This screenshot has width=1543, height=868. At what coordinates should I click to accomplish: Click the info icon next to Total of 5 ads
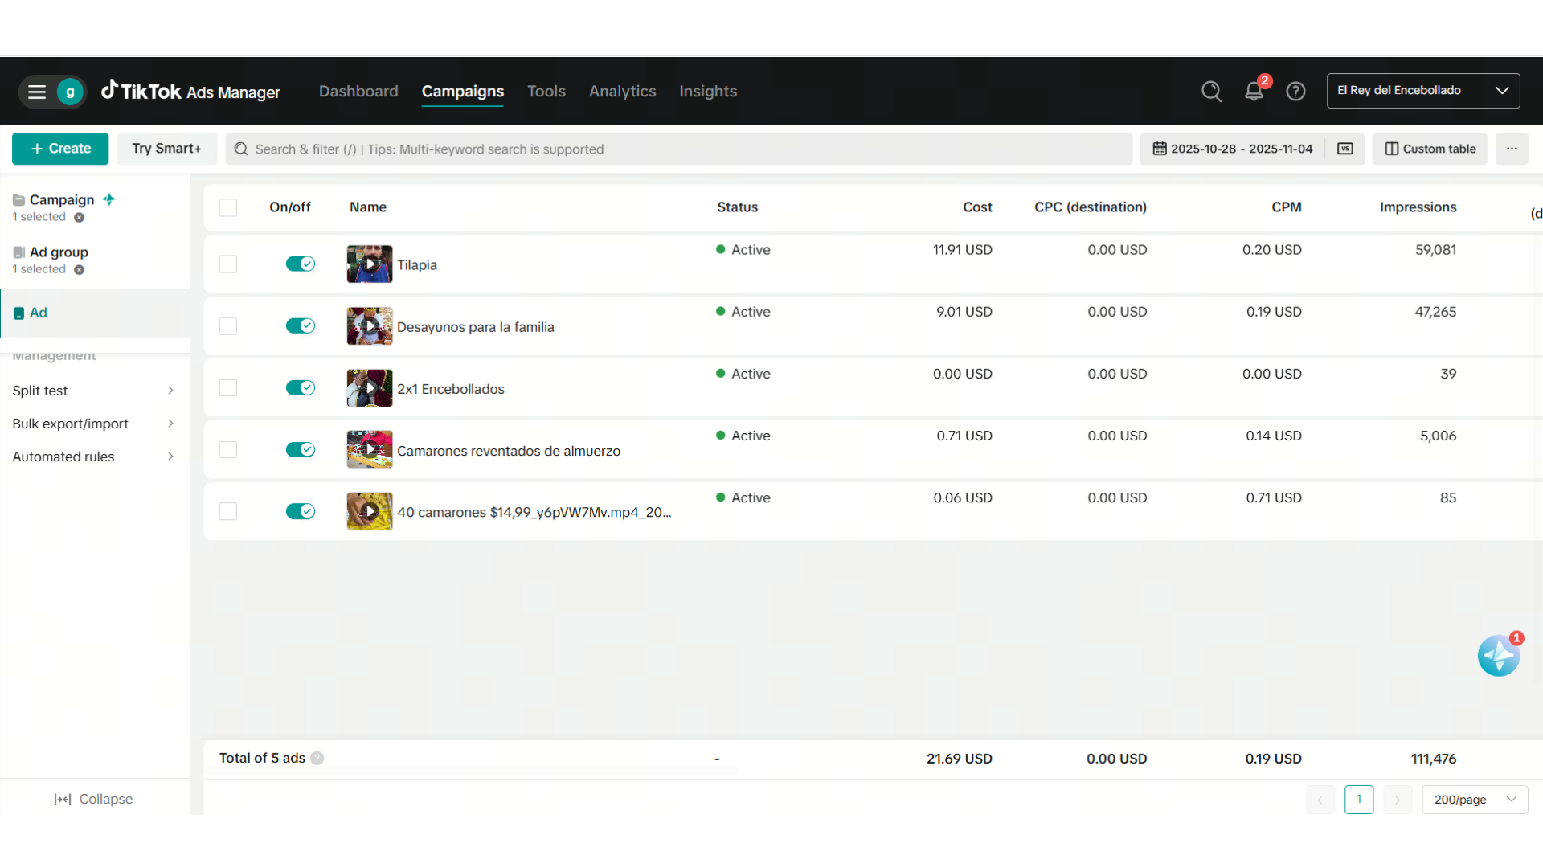click(317, 758)
